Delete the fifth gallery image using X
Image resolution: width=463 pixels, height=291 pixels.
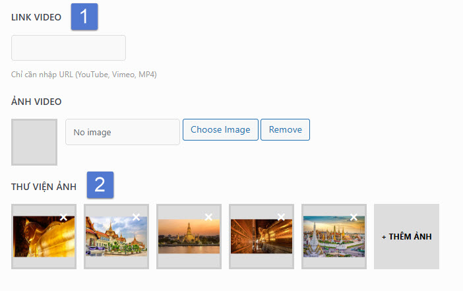tap(354, 217)
